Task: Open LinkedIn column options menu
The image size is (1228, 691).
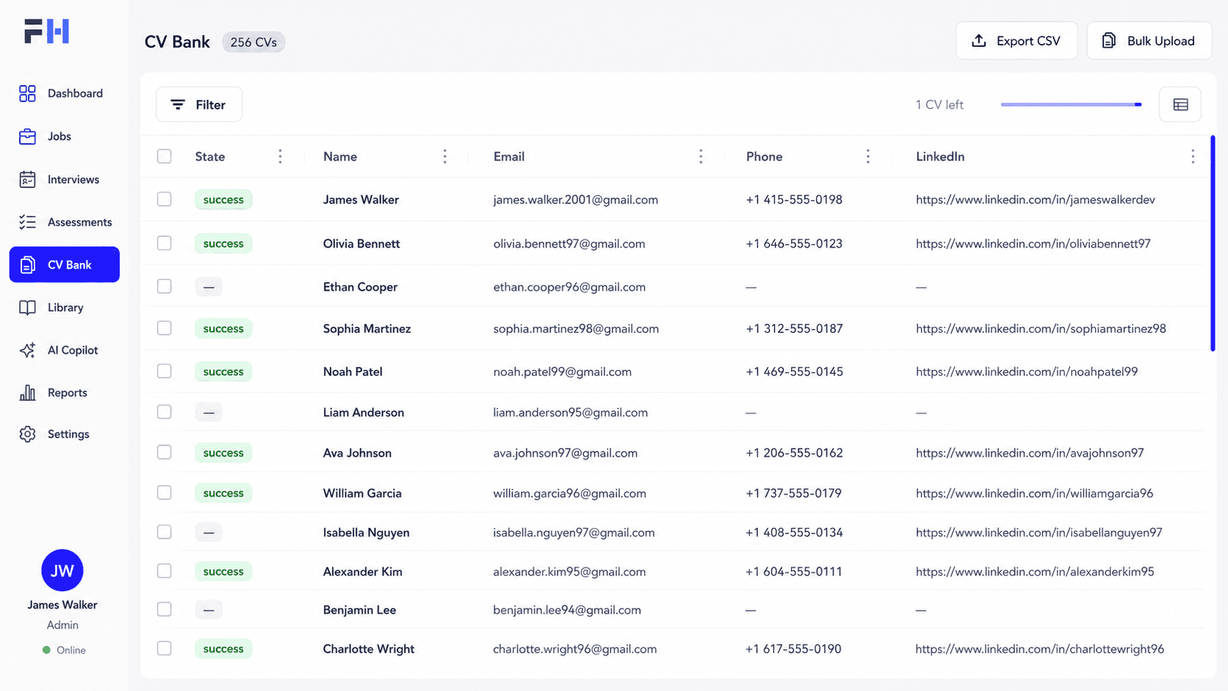Action: (x=1193, y=156)
